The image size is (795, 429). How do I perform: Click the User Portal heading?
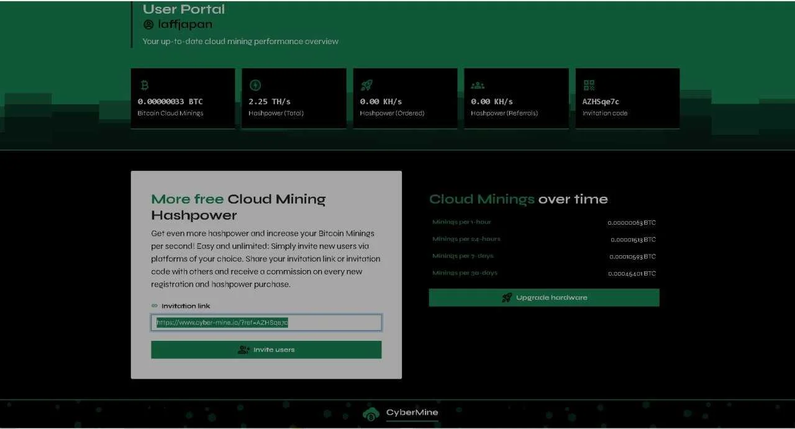pyautogui.click(x=184, y=9)
